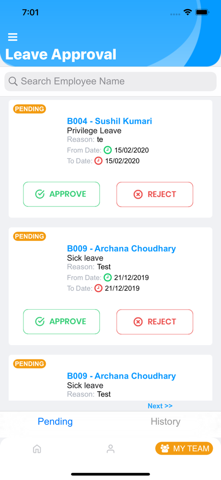The height and width of the screenshot is (480, 221).
Task: Tap red To Date clock dated 21/12/2019
Action: [98, 288]
